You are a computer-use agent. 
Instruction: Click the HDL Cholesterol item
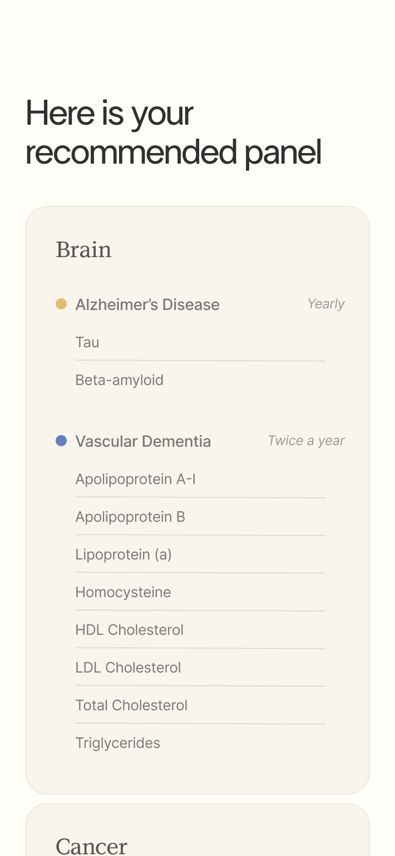pos(130,629)
